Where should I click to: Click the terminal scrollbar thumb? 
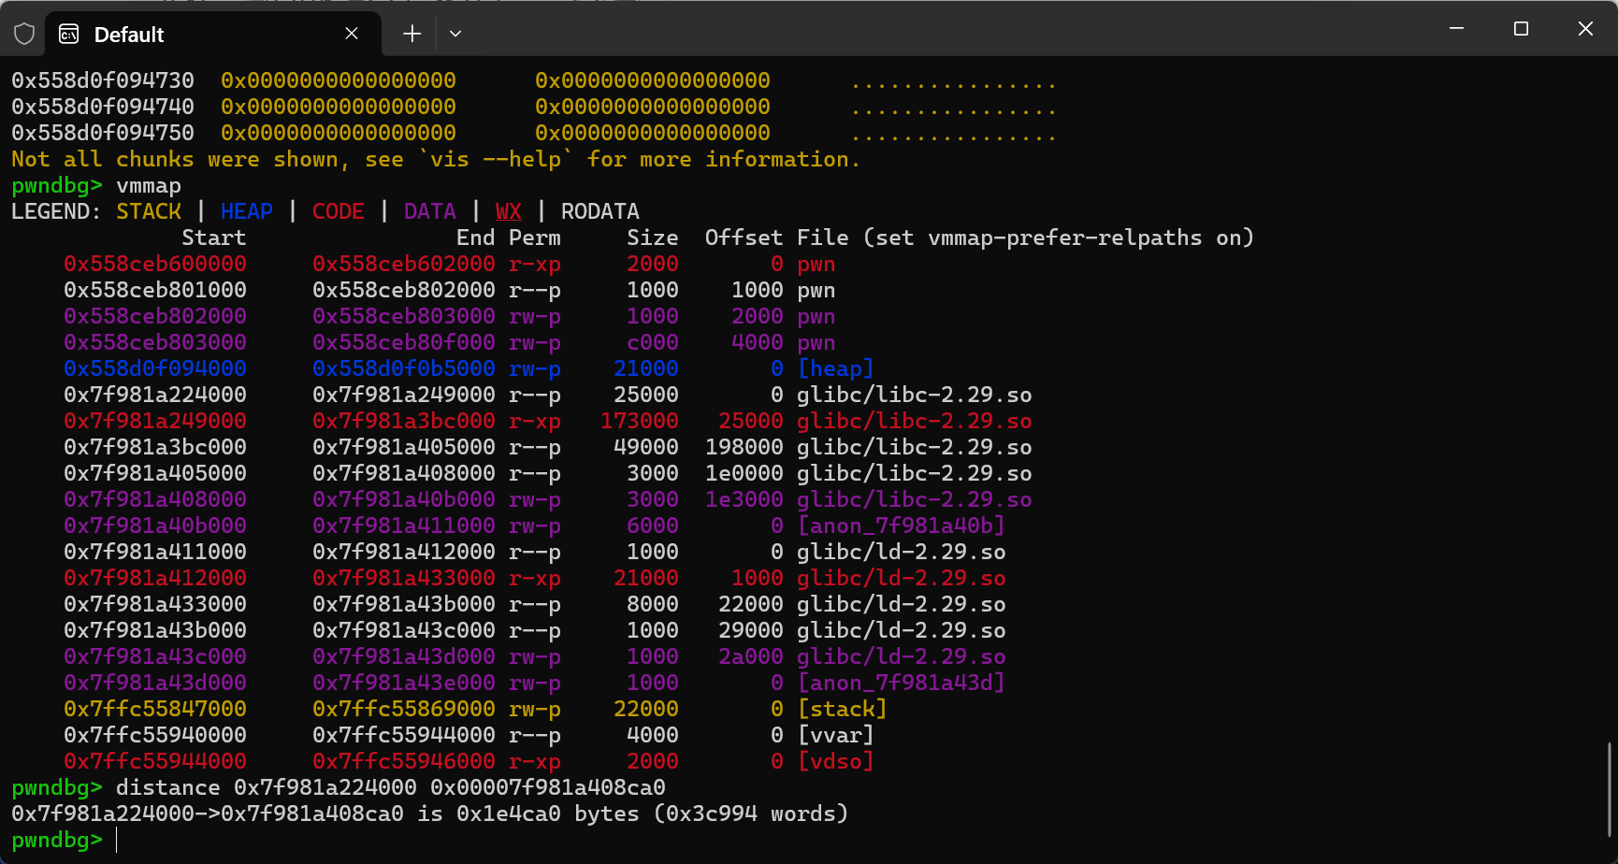(x=1609, y=790)
